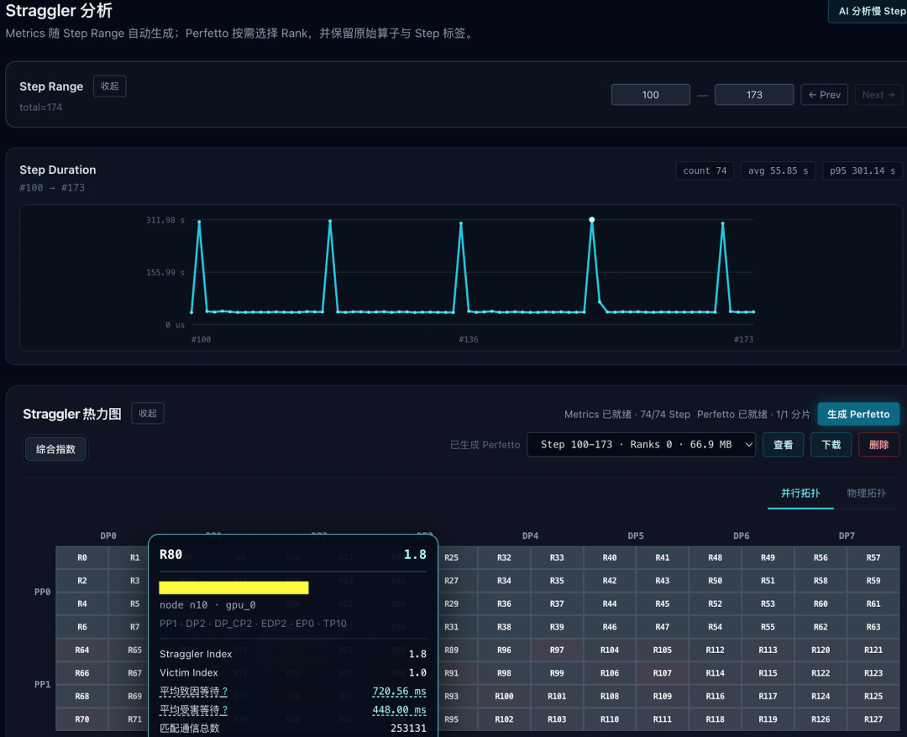Select heatmap cell R70
The height and width of the screenshot is (737, 907).
click(82, 719)
